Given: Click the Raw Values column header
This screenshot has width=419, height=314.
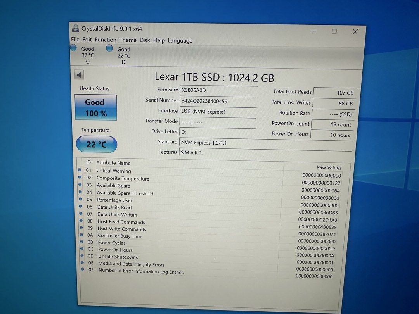Looking at the screenshot, I should [x=329, y=168].
